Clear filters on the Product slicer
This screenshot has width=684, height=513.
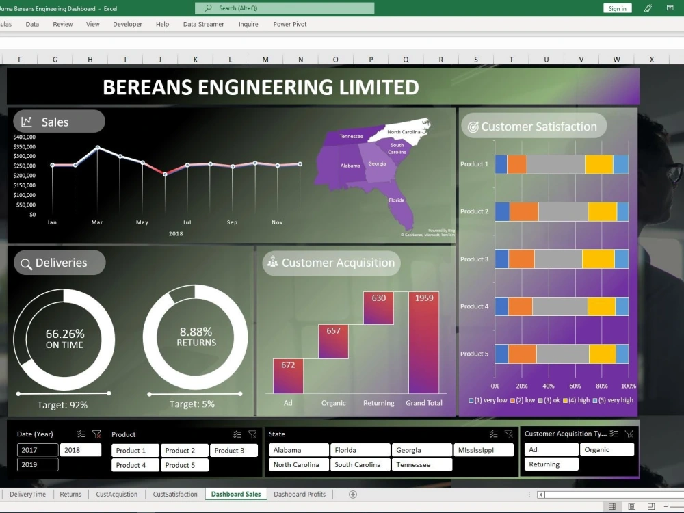[x=252, y=434]
